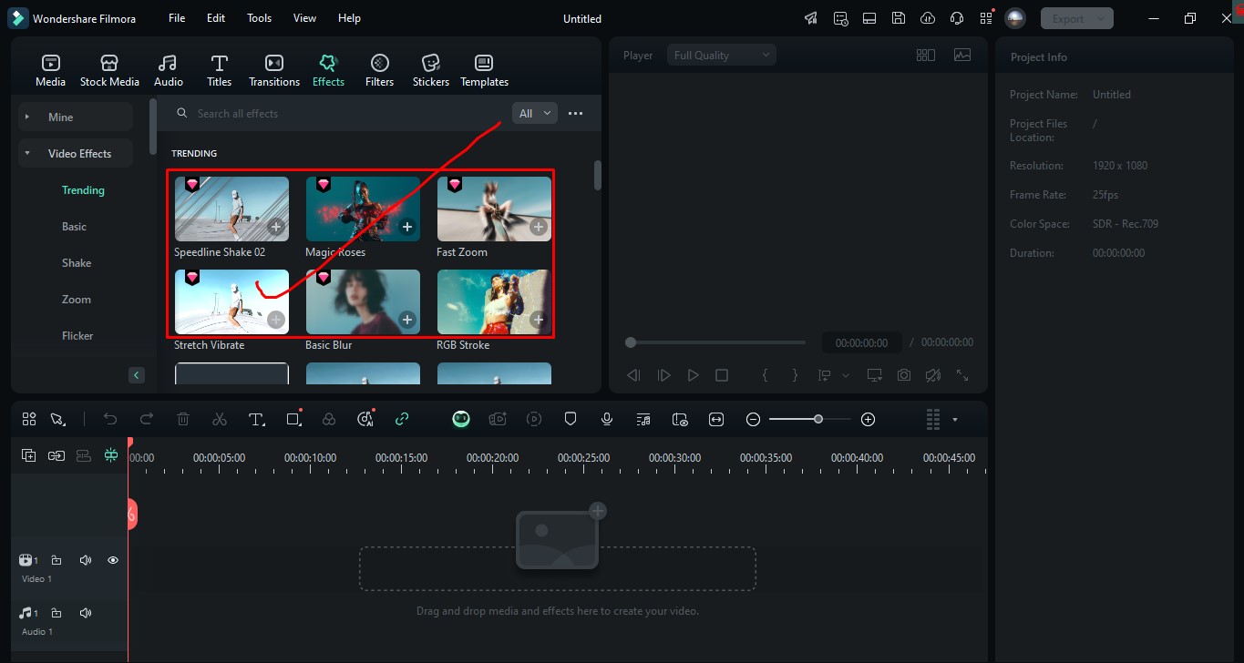Image resolution: width=1244 pixels, height=663 pixels.
Task: Open the Tools menu
Action: [259, 18]
